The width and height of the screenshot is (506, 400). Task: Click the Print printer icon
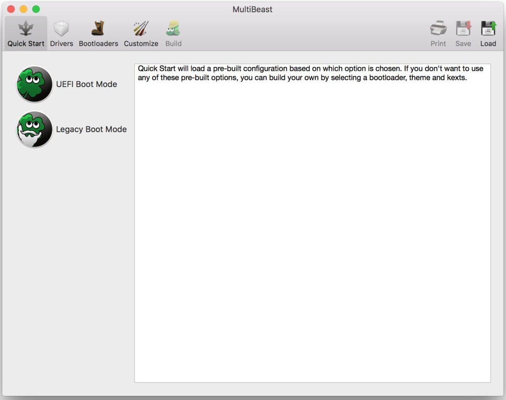coord(438,29)
